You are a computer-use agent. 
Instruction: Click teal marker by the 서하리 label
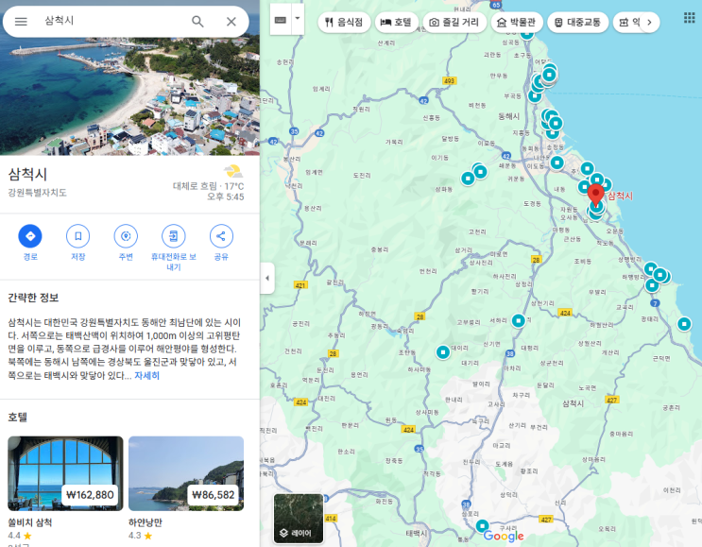[518, 320]
